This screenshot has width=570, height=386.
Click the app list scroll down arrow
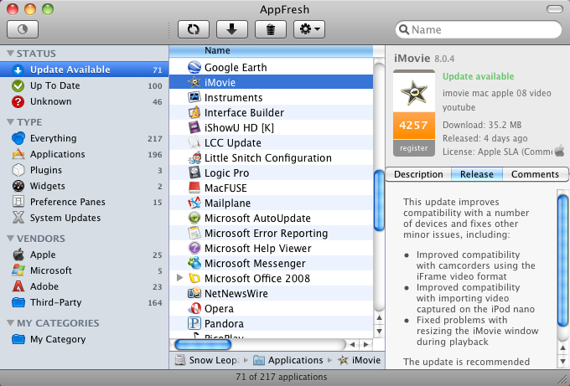(379, 331)
